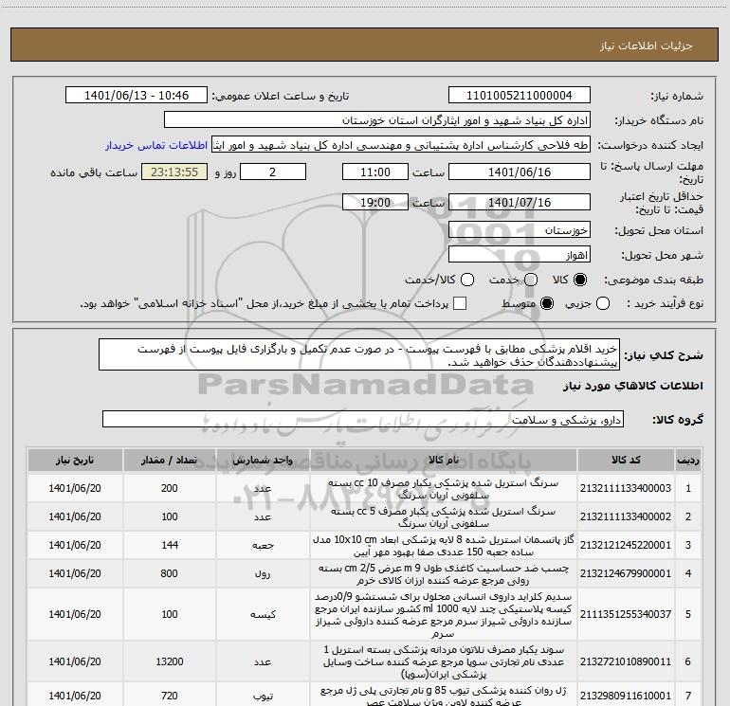Screen dimensions: 730x706
Task: Click the general need description text box
Action: click(359, 355)
